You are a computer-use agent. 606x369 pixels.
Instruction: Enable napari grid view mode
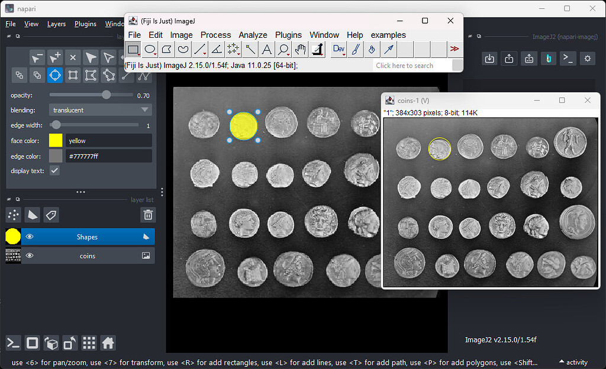pos(89,343)
